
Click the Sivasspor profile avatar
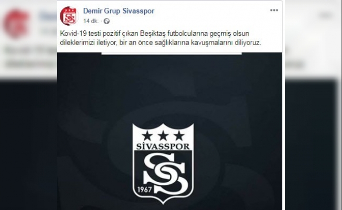click(69, 16)
